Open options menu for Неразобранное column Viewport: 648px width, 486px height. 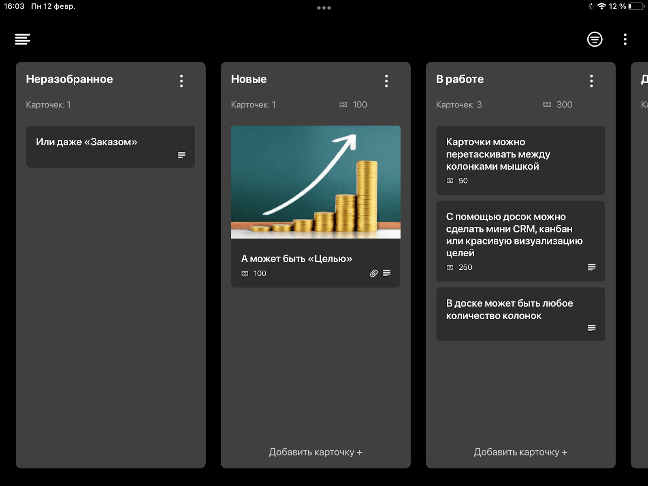pyautogui.click(x=181, y=81)
